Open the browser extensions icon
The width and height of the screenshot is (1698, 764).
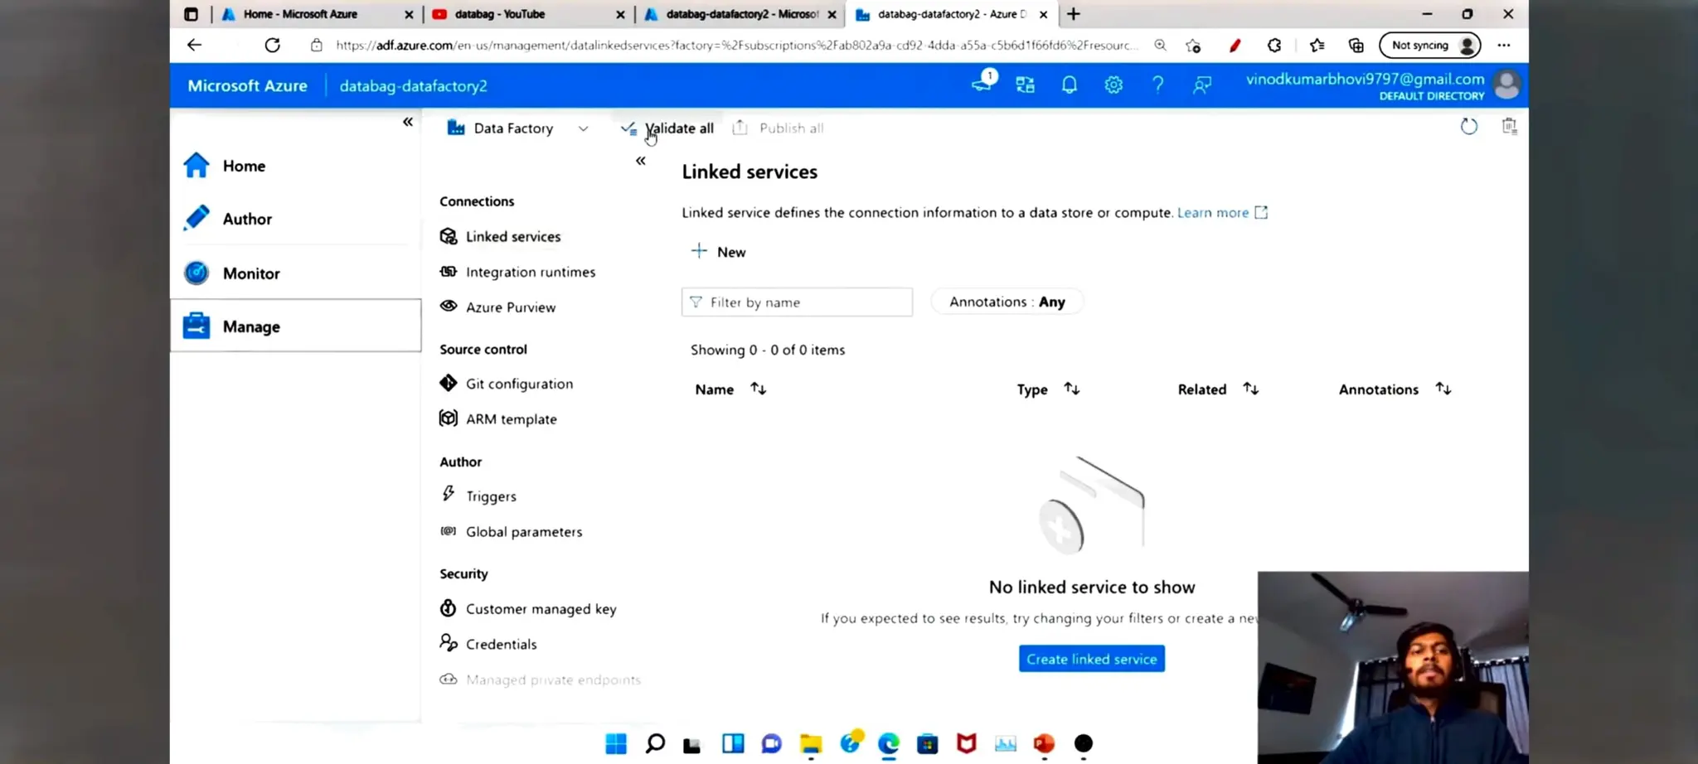click(x=1274, y=46)
